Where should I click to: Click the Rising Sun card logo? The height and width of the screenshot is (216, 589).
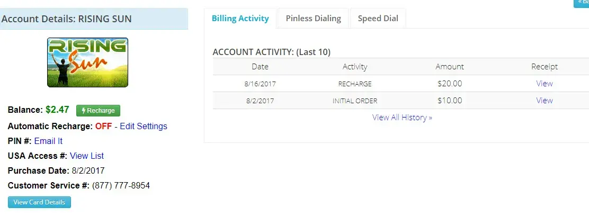click(87, 62)
